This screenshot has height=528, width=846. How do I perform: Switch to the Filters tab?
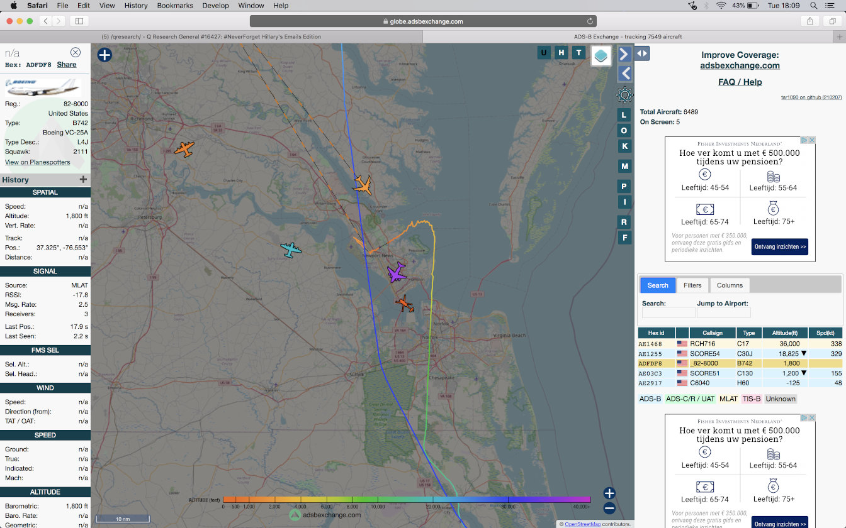pyautogui.click(x=692, y=285)
